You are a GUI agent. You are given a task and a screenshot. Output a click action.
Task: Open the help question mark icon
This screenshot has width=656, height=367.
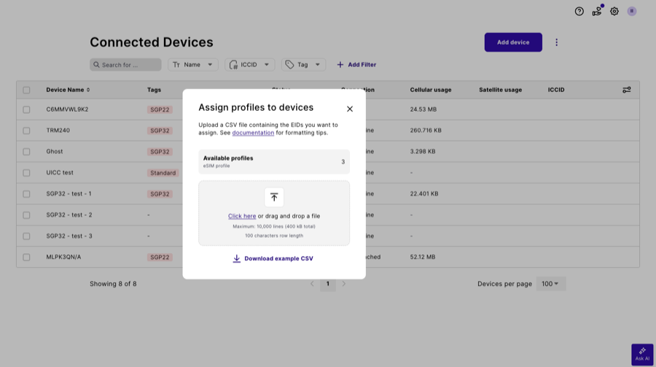(x=579, y=12)
